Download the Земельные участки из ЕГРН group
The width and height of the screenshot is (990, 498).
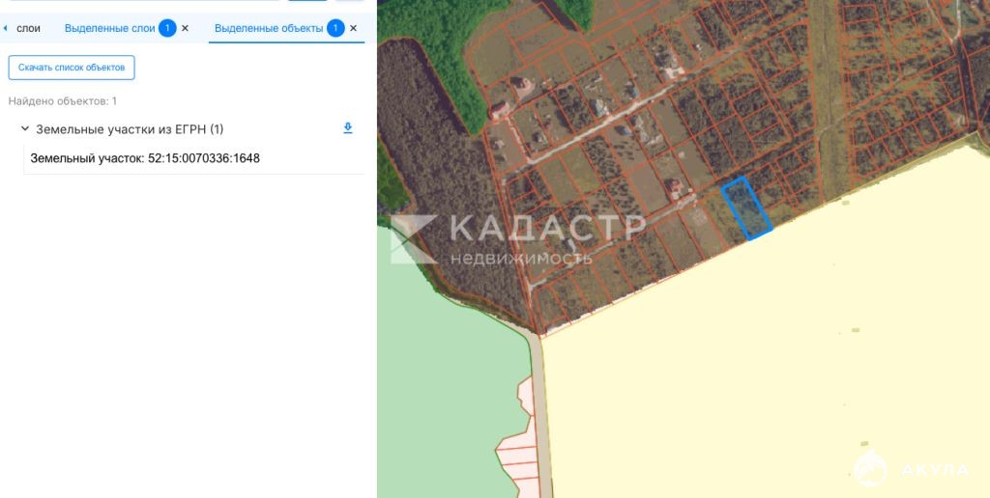[348, 128]
